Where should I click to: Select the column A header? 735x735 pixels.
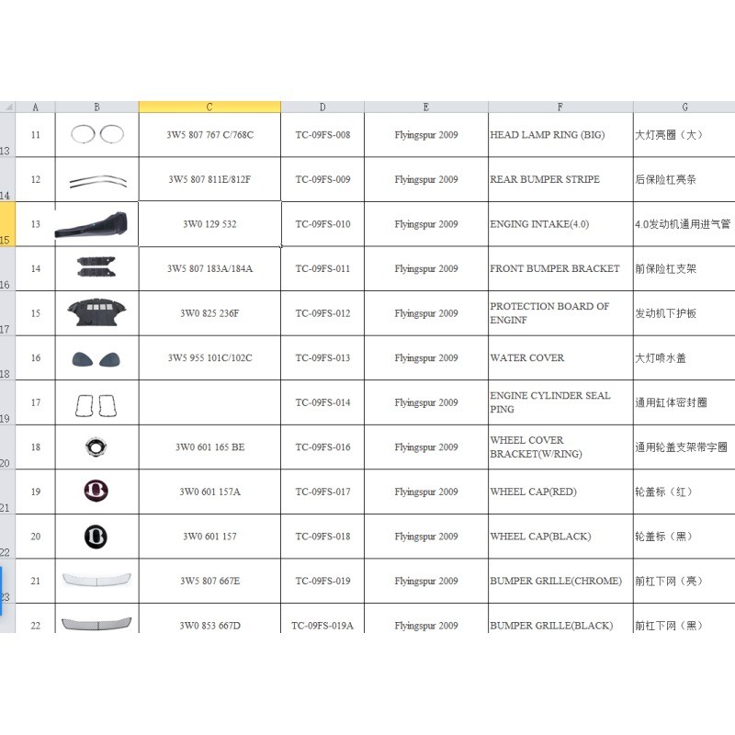[35, 107]
